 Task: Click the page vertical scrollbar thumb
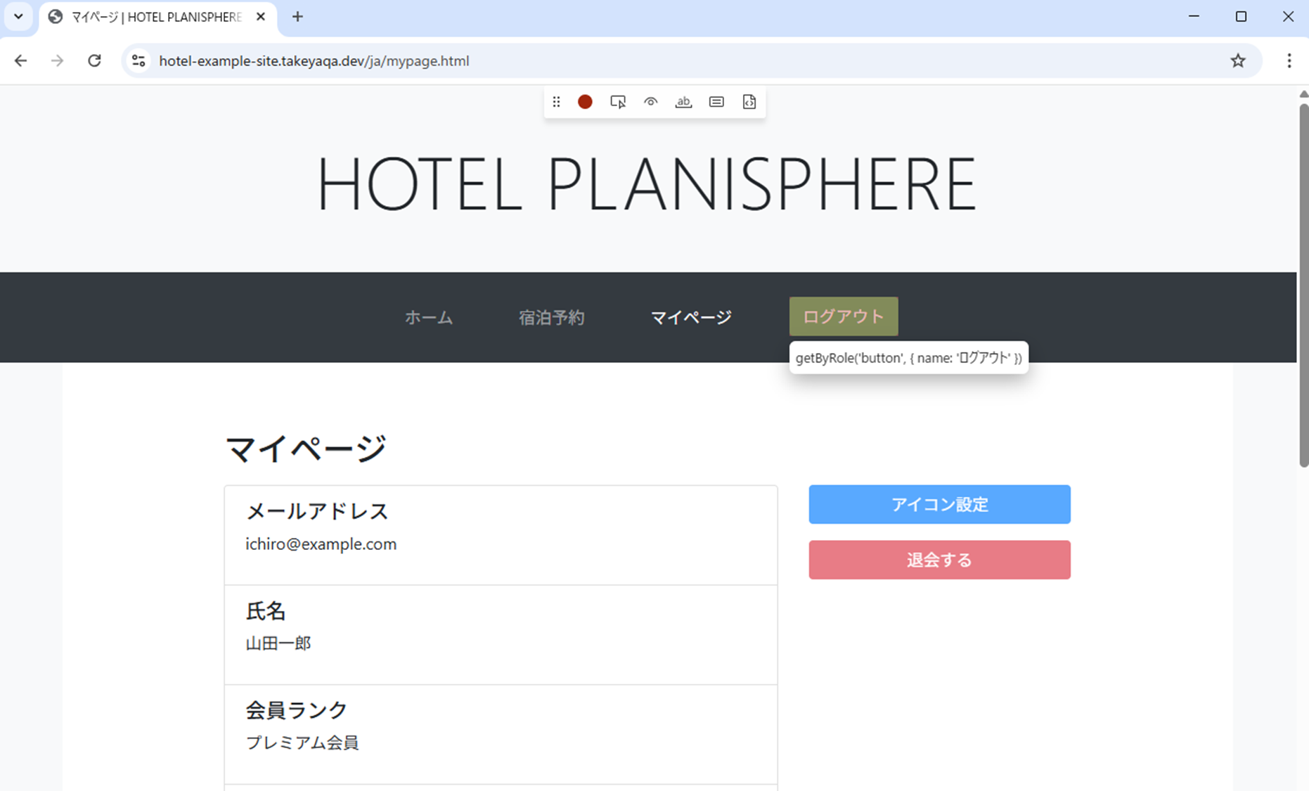[x=1303, y=285]
